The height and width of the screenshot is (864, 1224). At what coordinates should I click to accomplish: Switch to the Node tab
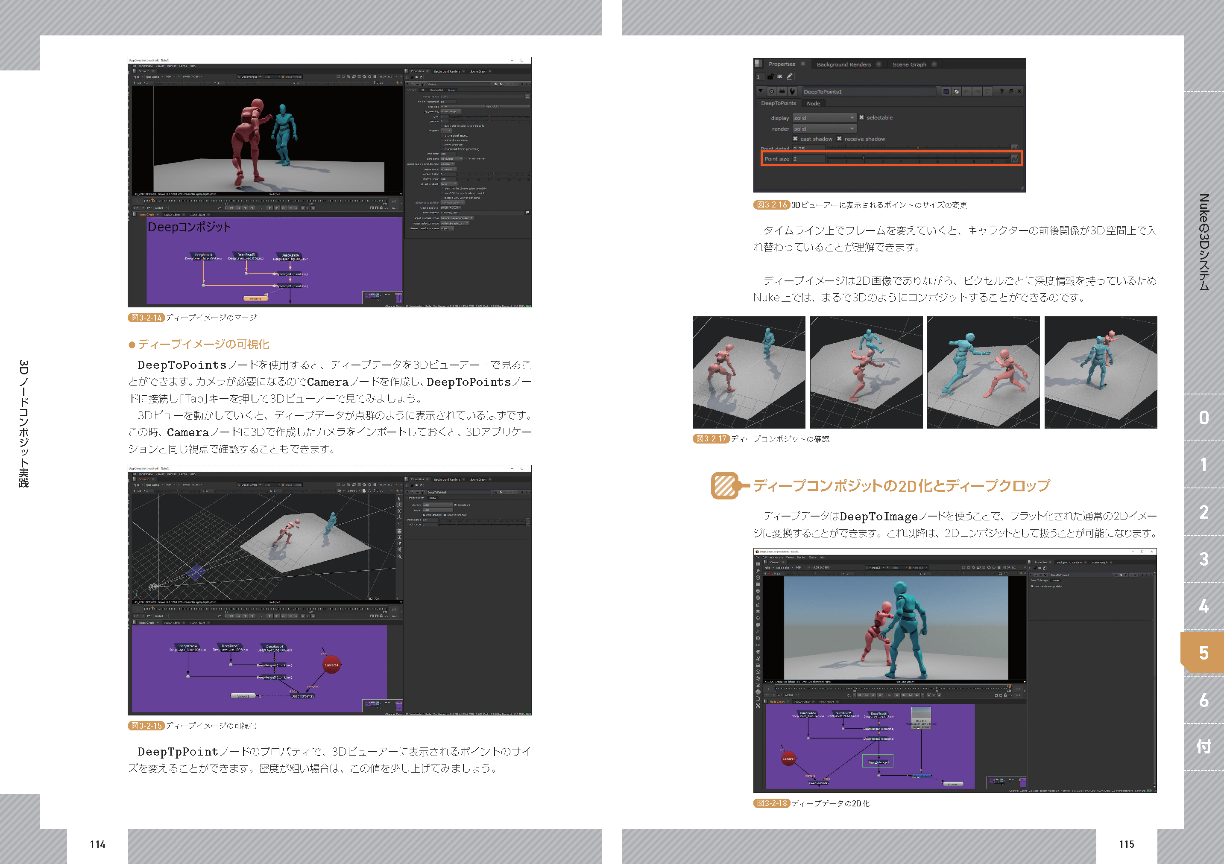814,103
